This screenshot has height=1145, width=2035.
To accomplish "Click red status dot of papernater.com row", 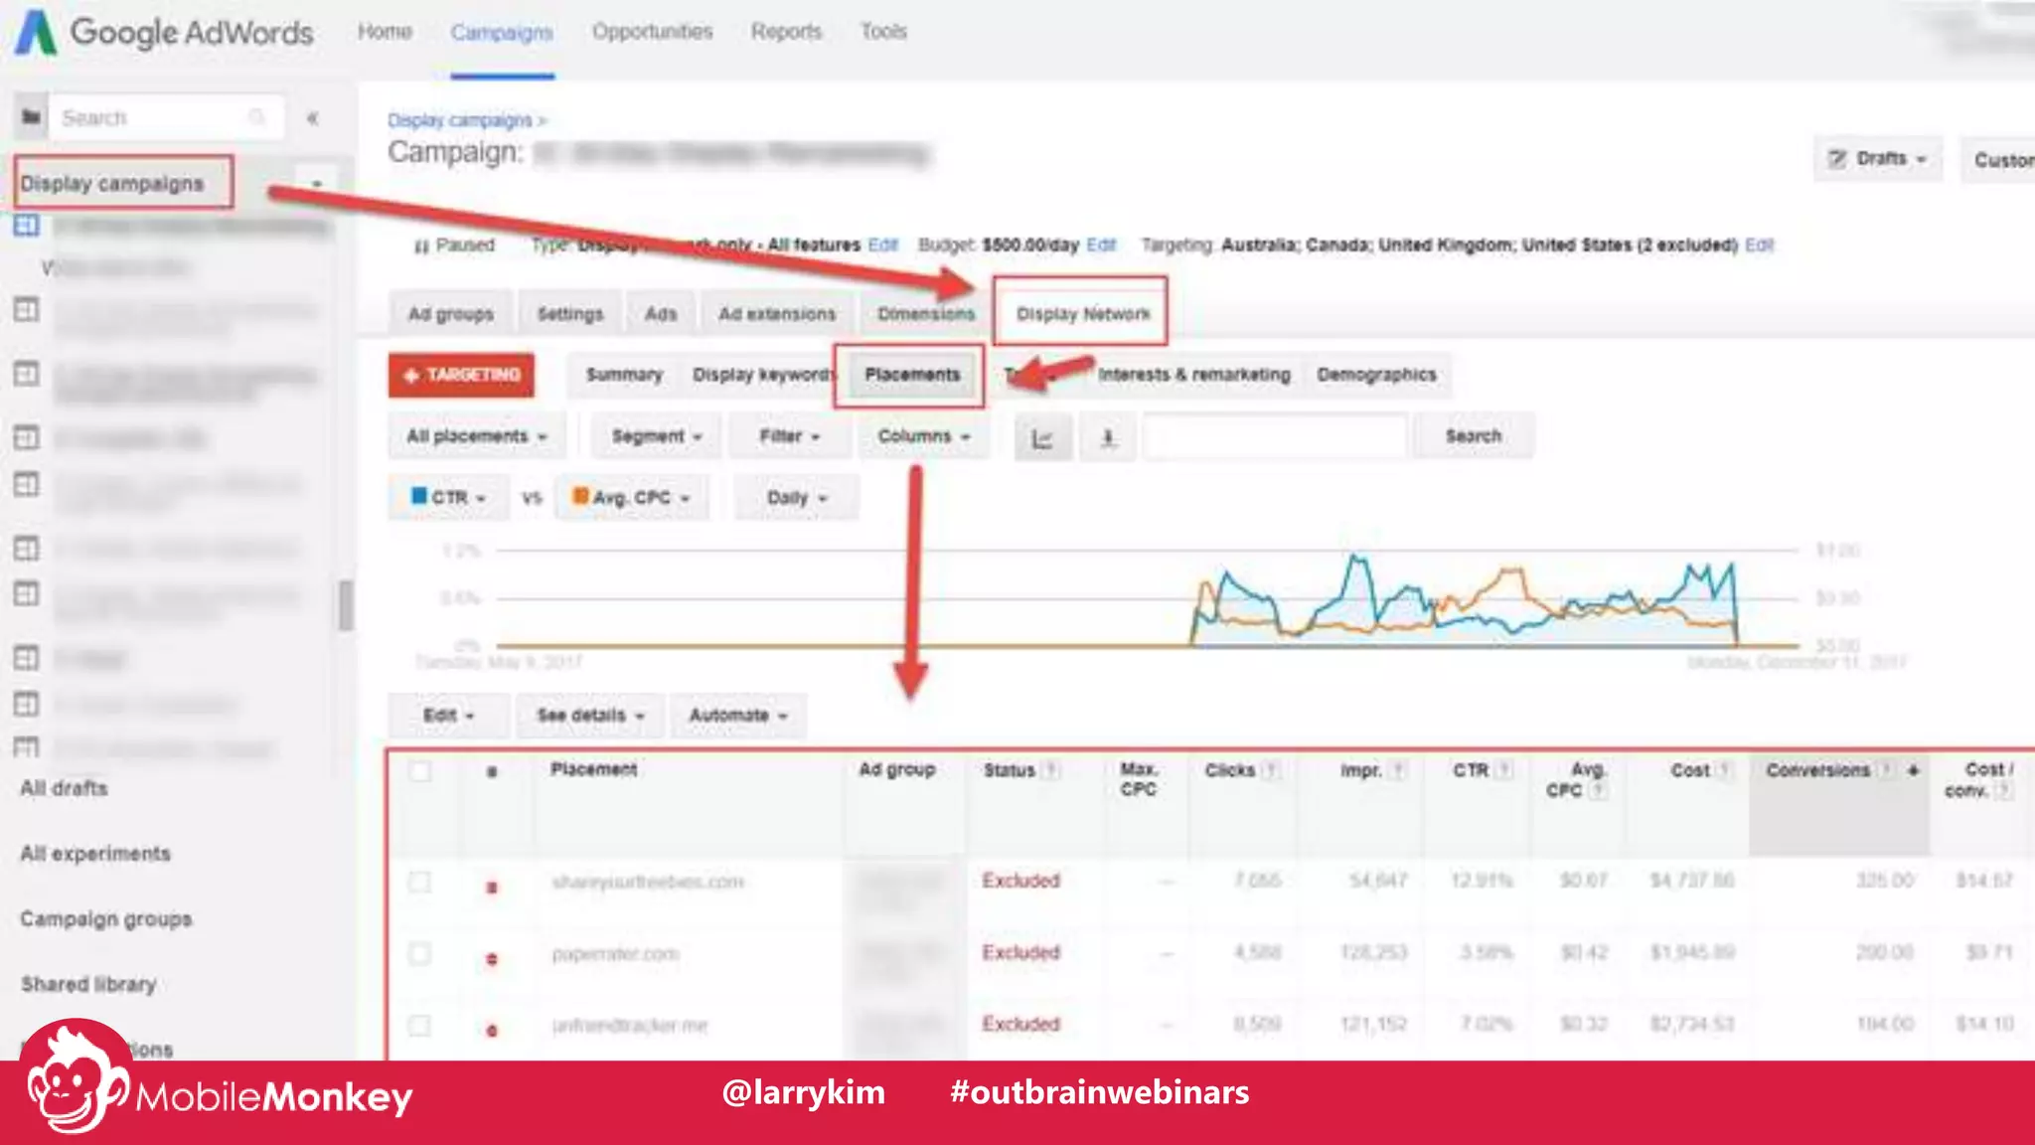I will (492, 959).
